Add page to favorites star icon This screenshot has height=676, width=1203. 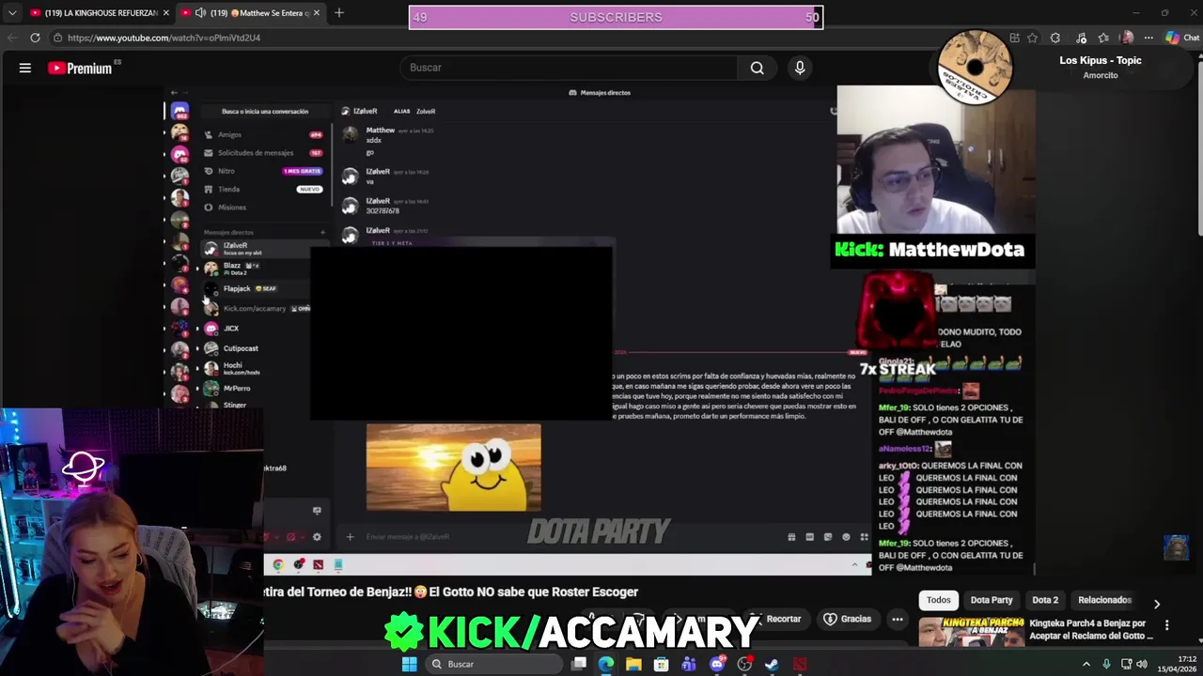[x=1033, y=38]
